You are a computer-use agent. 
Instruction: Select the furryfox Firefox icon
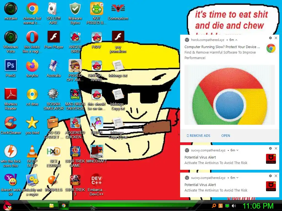pyautogui.click(x=32, y=66)
